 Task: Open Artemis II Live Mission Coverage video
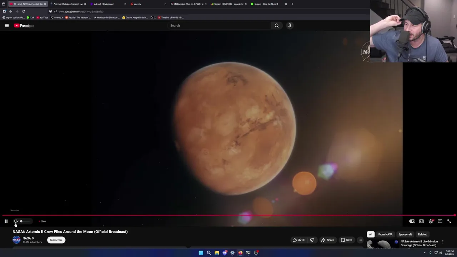419,243
